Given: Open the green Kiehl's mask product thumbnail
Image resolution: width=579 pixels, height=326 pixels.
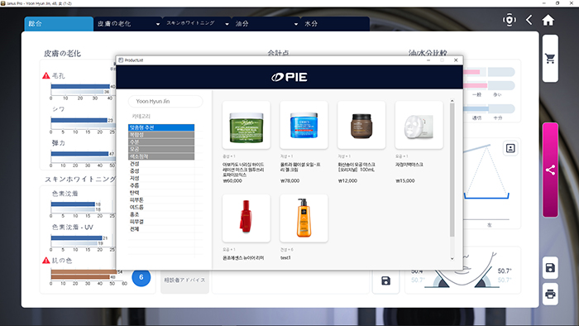Looking at the screenshot, I should pos(246,125).
